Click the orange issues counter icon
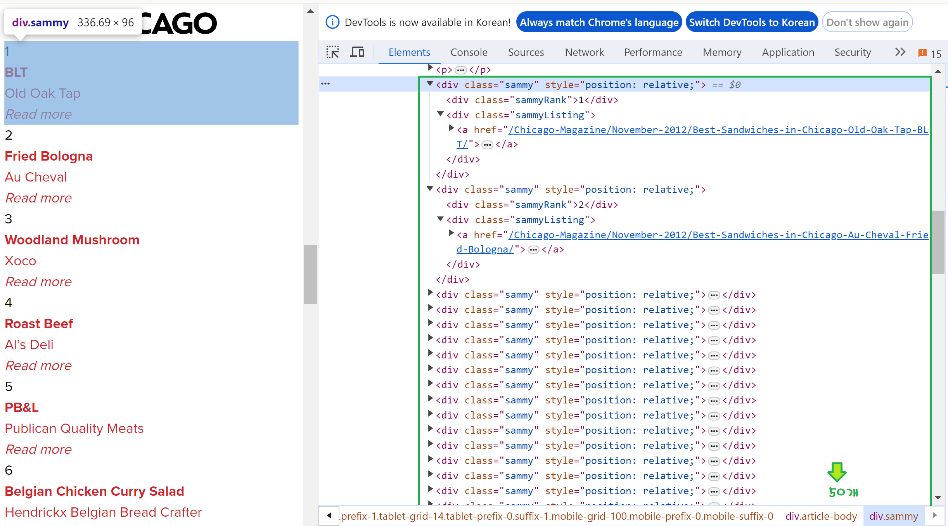This screenshot has width=948, height=526. click(x=922, y=53)
